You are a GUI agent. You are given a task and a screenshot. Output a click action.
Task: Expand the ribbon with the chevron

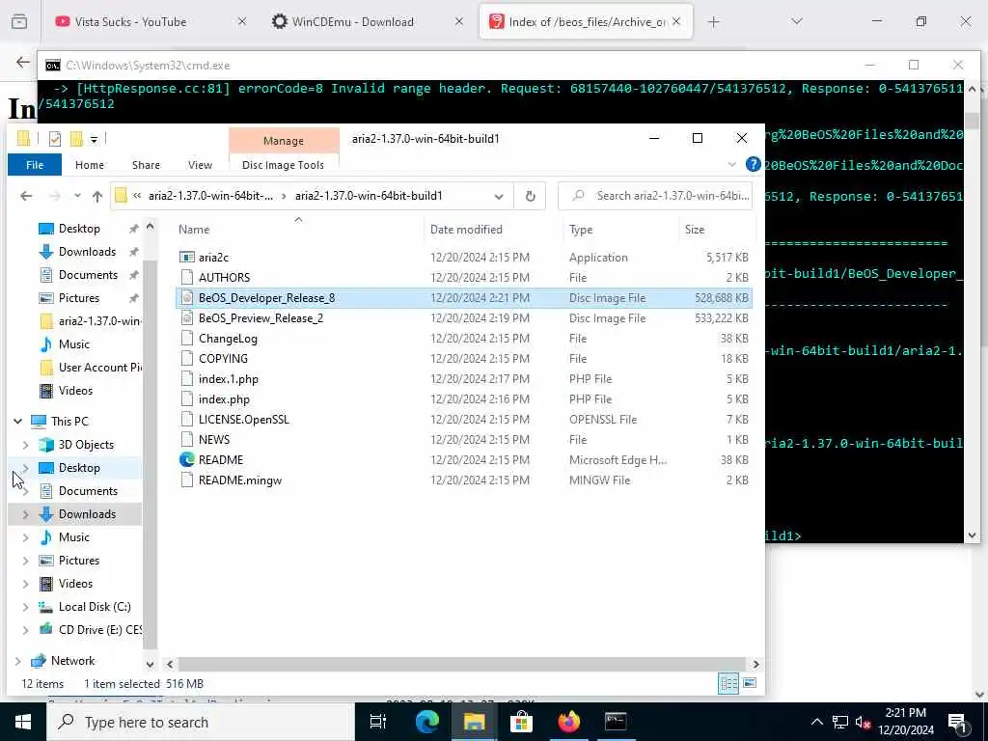tap(731, 164)
